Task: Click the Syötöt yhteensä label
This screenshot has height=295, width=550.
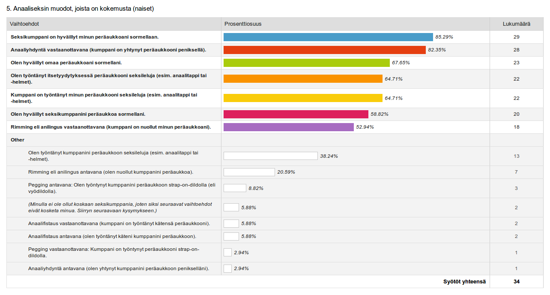Action: point(464,282)
